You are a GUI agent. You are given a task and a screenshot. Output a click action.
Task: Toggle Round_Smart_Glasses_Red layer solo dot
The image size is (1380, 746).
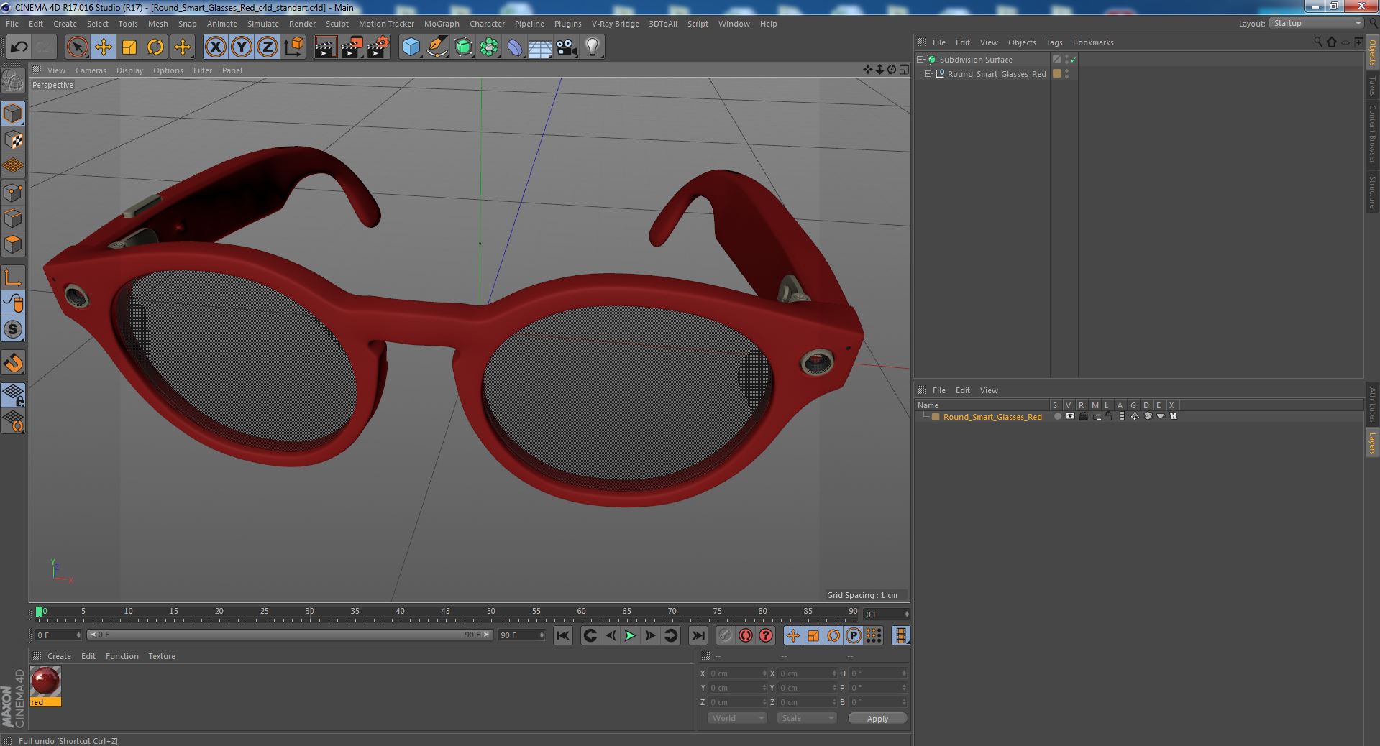(1057, 416)
